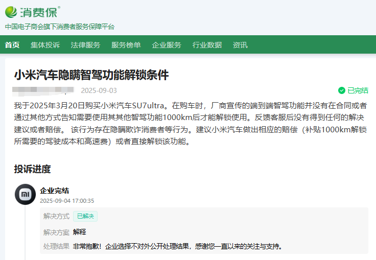Image resolution: width=376 pixels, height=260 pixels.
Task: Click the green 已完结 checkmark icon
Action: [x=341, y=90]
